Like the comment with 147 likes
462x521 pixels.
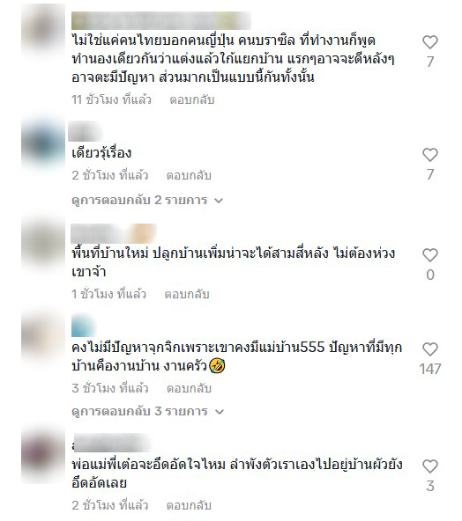pos(429,349)
